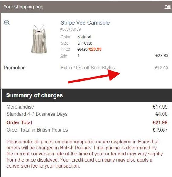Click the Your shopping bag heading

23,7
